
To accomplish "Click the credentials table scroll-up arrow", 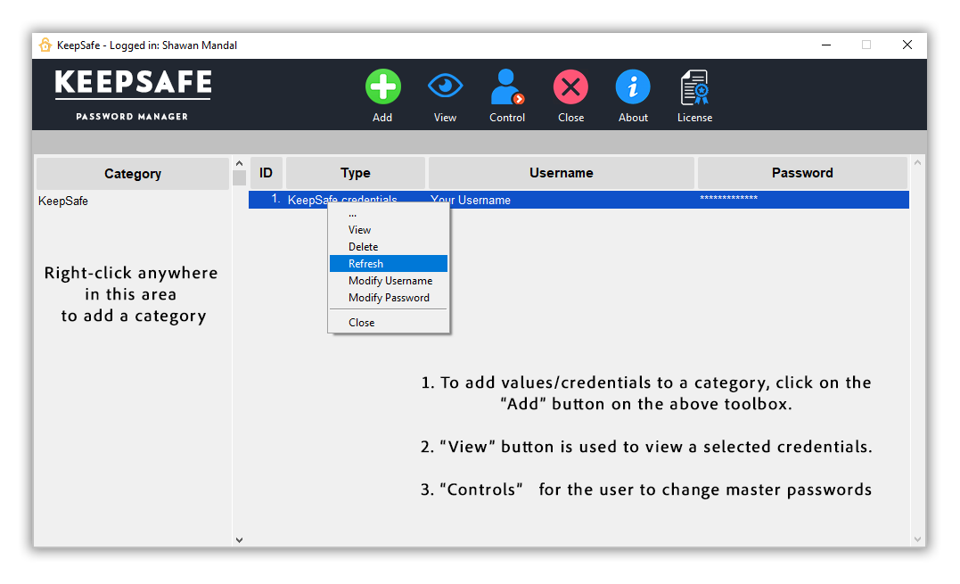I will (x=917, y=163).
